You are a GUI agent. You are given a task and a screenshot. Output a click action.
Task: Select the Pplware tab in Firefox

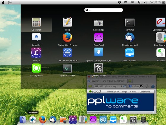[107, 81]
